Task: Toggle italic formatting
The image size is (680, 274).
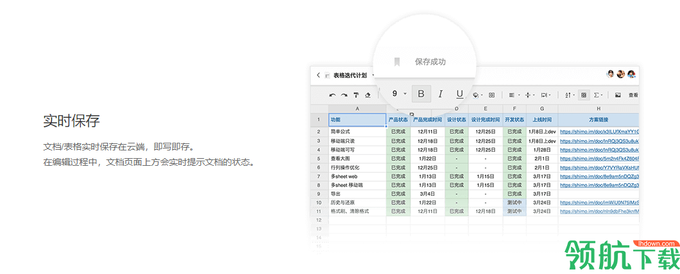Action: 441,93
